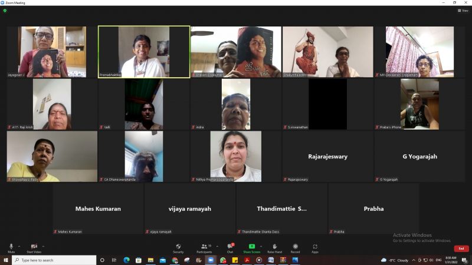Open Cortana from the taskbar circle

102,260
